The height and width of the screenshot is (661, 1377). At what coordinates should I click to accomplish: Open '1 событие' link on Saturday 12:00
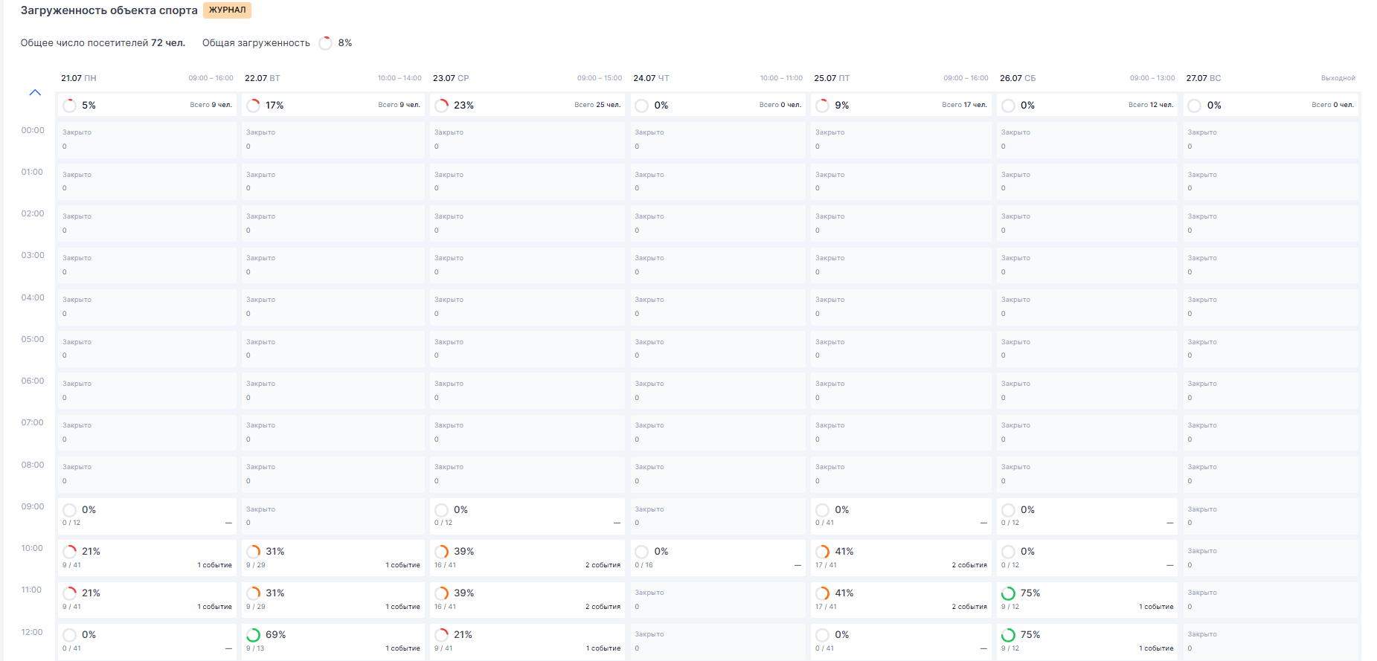tap(1156, 648)
